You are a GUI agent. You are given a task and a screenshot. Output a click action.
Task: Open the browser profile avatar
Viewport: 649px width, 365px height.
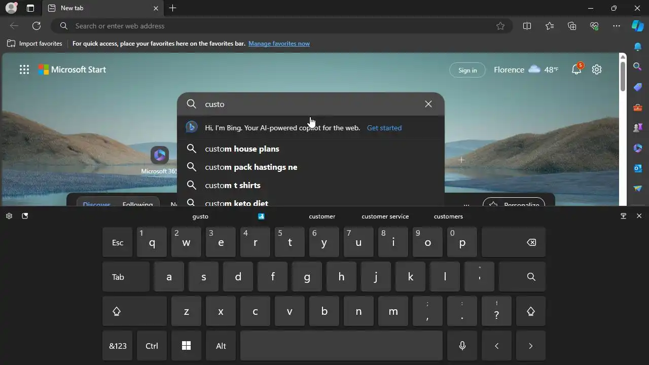11,8
